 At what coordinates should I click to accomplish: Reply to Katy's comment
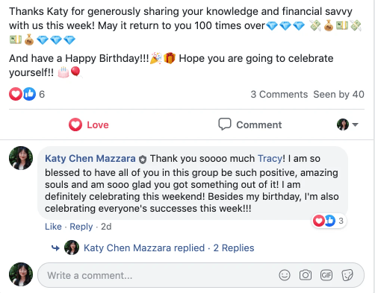(x=81, y=227)
